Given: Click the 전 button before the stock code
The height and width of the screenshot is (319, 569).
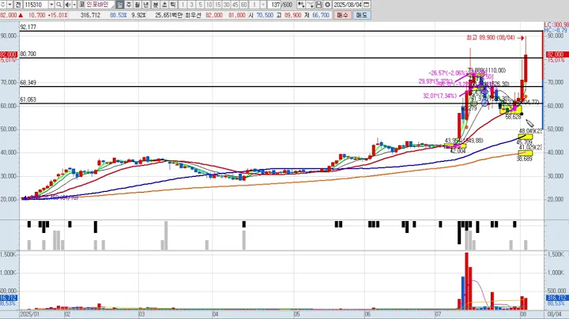Looking at the screenshot, I should [17, 5].
